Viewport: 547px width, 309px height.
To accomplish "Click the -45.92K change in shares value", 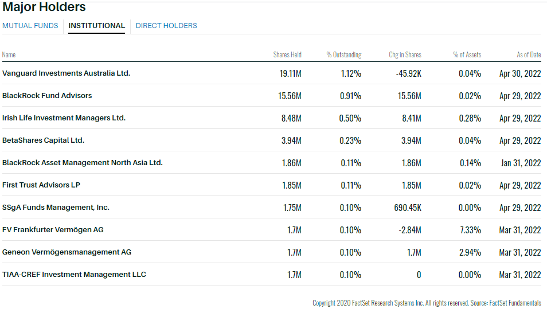I will point(408,73).
